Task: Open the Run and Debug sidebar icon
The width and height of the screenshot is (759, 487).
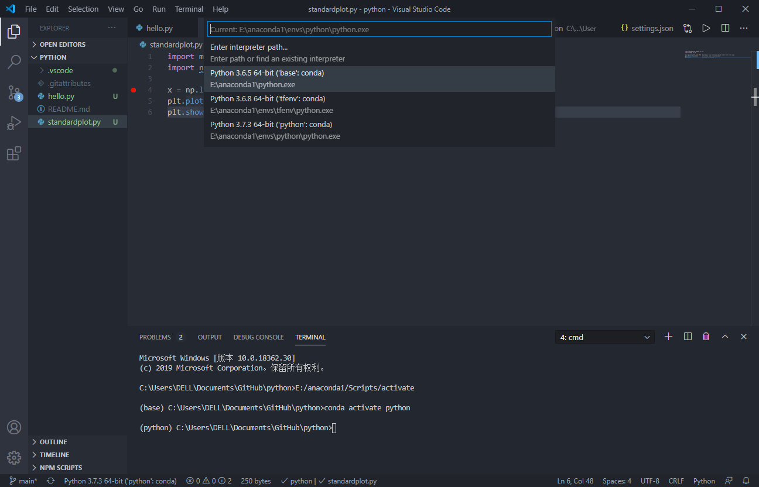Action: [x=14, y=123]
